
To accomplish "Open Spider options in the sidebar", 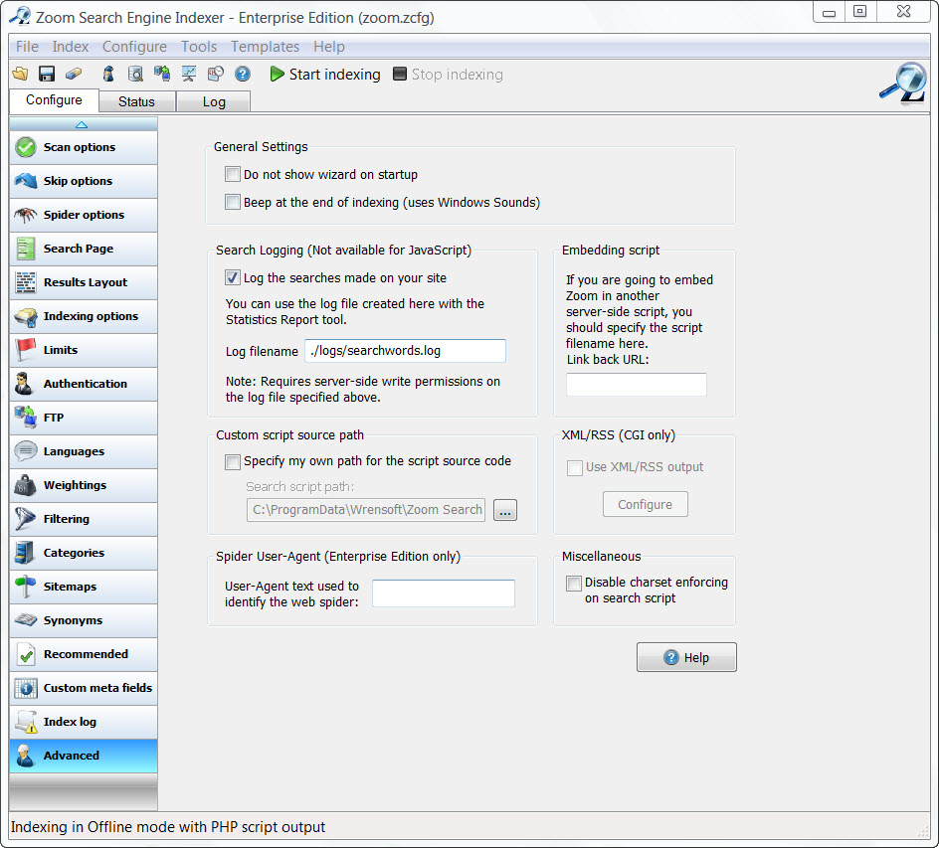I will click(x=84, y=215).
